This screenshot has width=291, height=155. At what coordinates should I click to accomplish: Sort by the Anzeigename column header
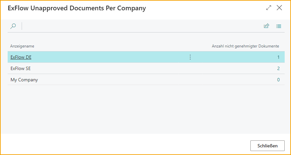pos(22,46)
